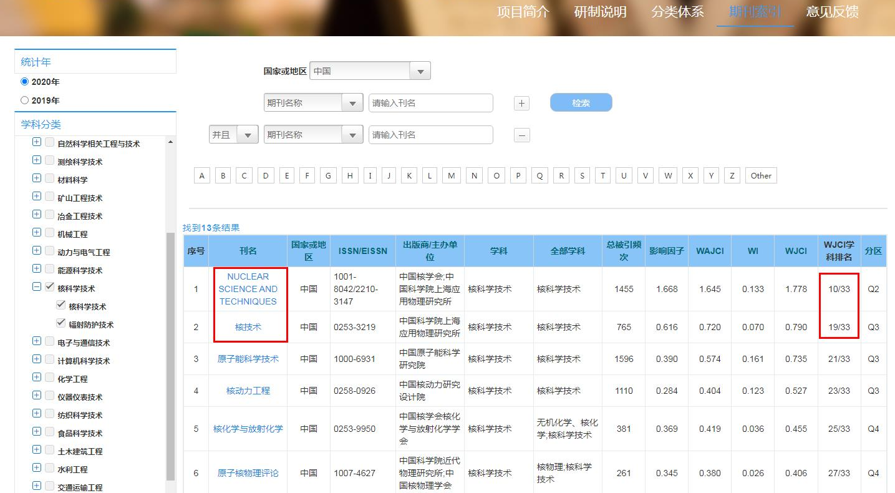Go to the 意见反馈 tab
The height and width of the screenshot is (493, 895).
point(832,12)
